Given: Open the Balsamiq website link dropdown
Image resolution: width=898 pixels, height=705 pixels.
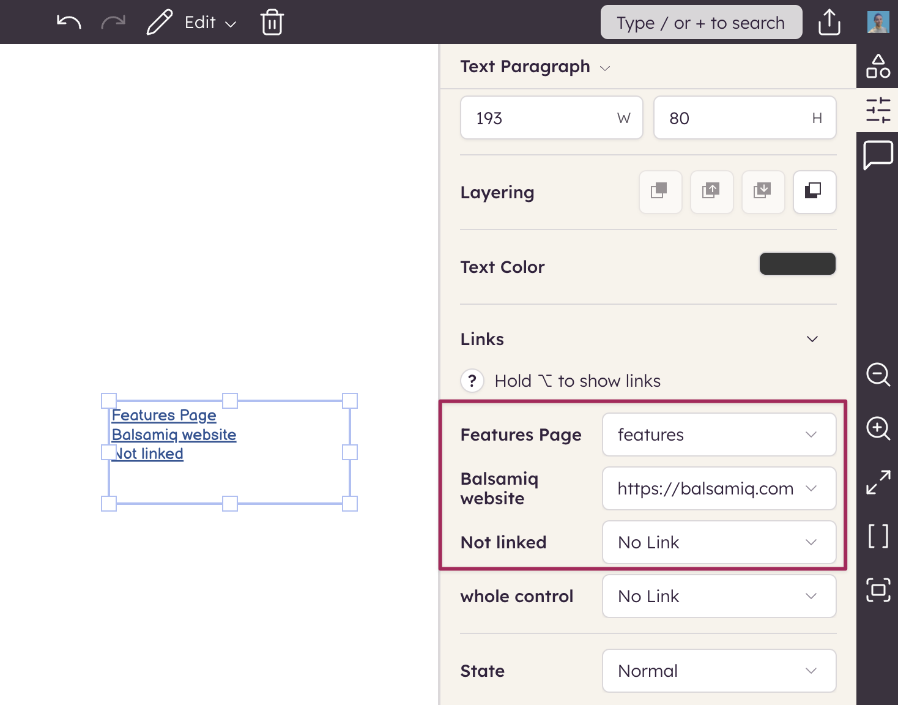Looking at the screenshot, I should pos(719,488).
